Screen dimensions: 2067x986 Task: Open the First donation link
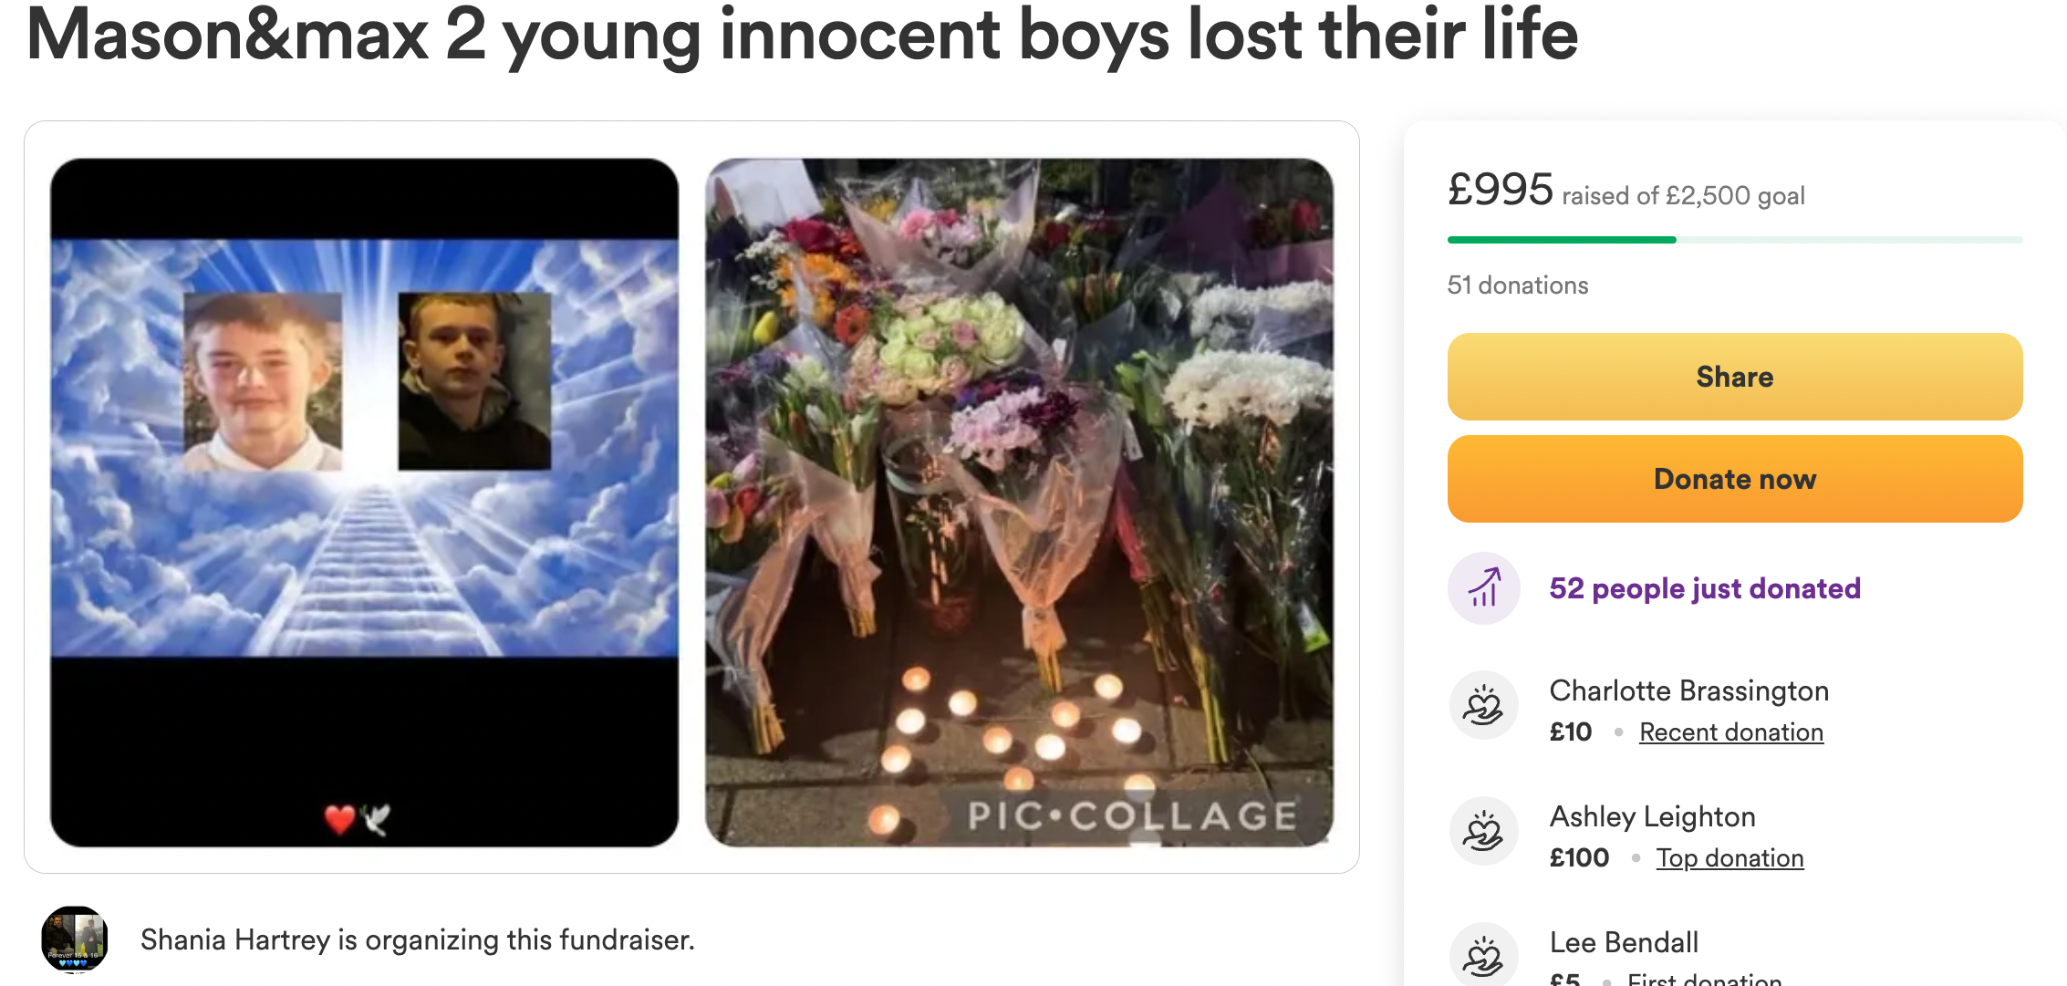[1704, 979]
